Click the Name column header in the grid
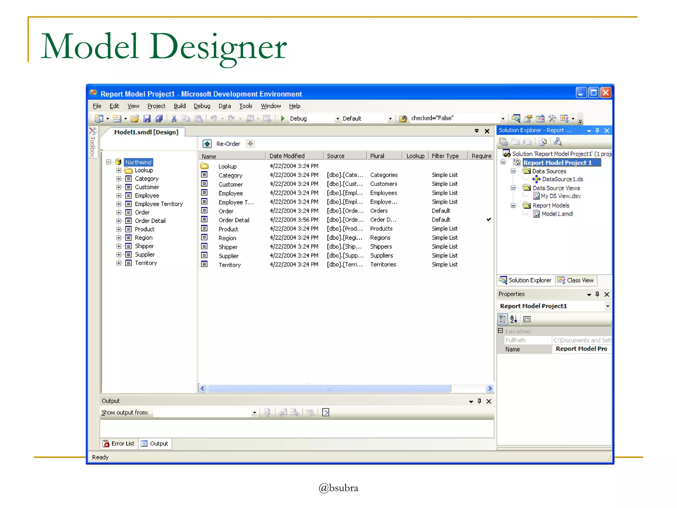677x508 pixels. coord(232,156)
